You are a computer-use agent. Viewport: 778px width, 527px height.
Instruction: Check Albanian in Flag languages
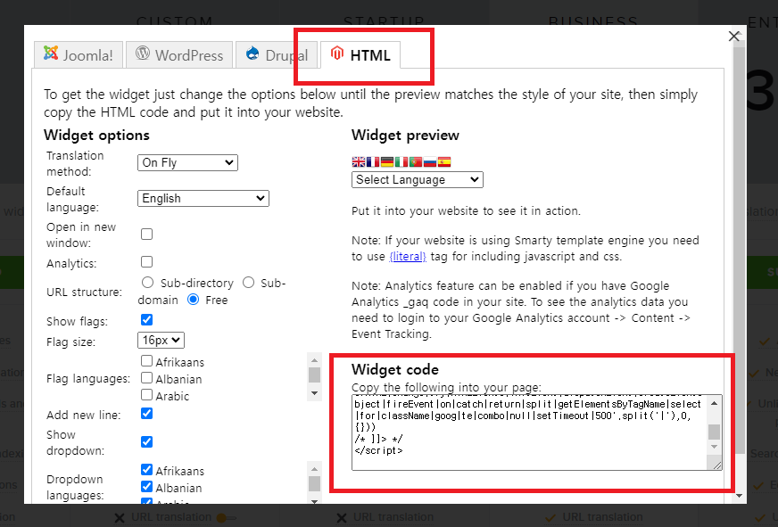[146, 378]
